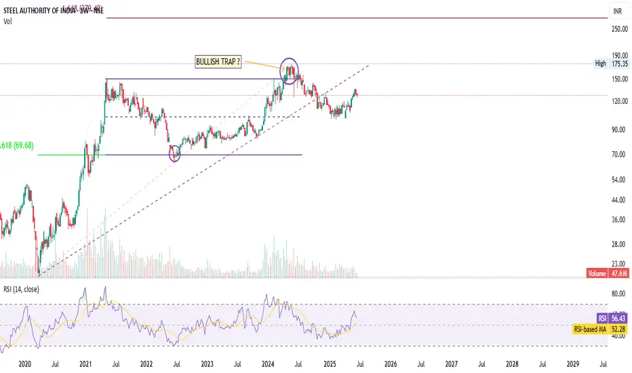
Task: Click the RSI-based MA 52.28 tag
Action: click(599, 330)
